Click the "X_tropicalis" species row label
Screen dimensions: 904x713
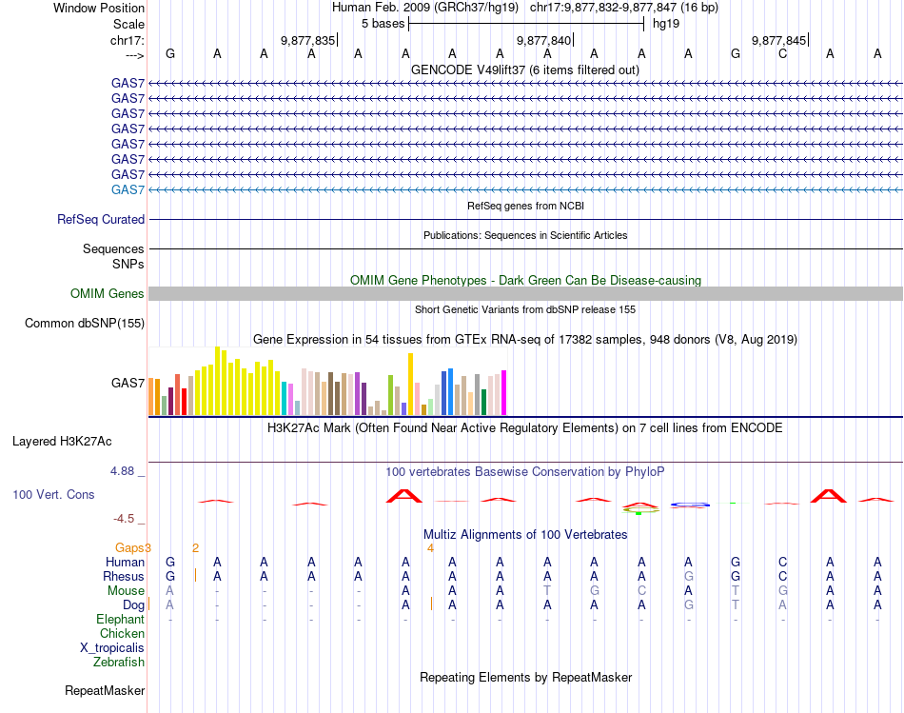(112, 648)
